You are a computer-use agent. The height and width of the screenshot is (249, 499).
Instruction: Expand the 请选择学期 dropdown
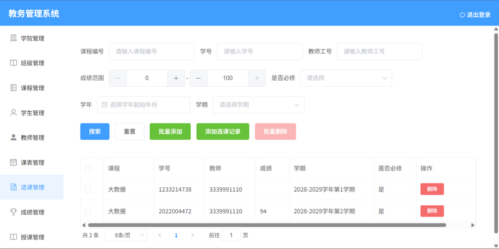tap(258, 105)
